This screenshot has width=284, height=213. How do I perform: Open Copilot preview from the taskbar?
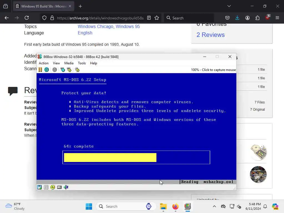[x=275, y=206]
